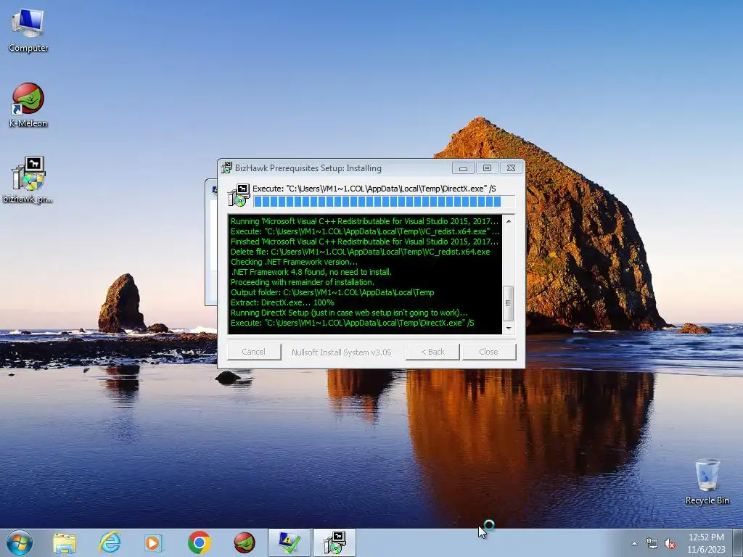The width and height of the screenshot is (743, 557).
Task: Bring the partially hidden background window forward
Action: pyautogui.click(x=211, y=242)
